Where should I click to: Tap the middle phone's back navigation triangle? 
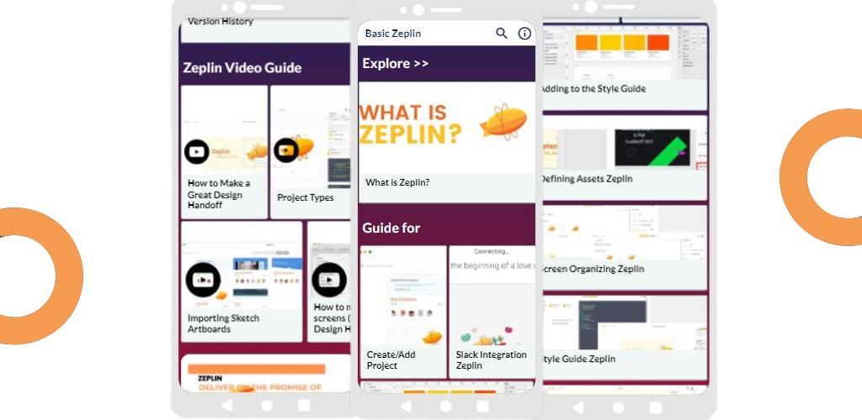[407, 407]
